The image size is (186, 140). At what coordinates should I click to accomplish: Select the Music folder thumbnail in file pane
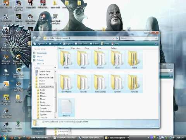pyautogui.click(x=117, y=59)
